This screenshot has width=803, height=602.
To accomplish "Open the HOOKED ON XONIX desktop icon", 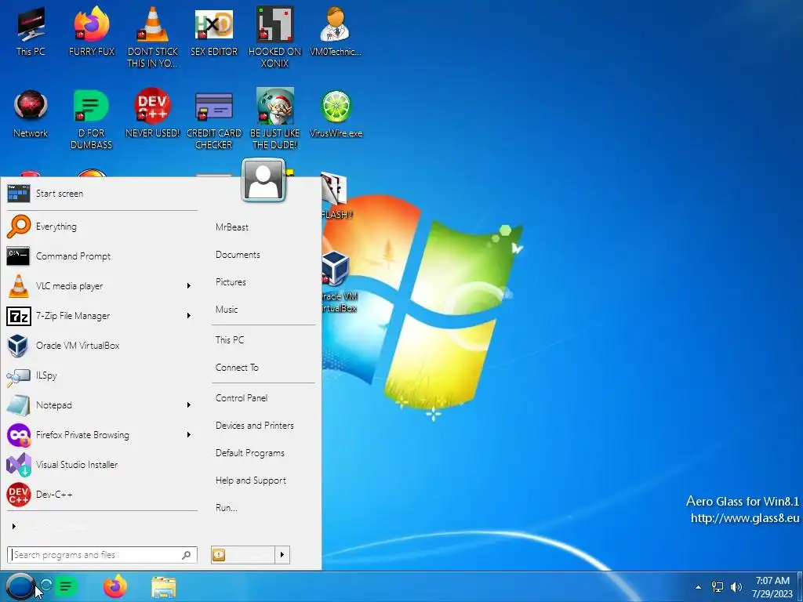I will click(x=275, y=37).
